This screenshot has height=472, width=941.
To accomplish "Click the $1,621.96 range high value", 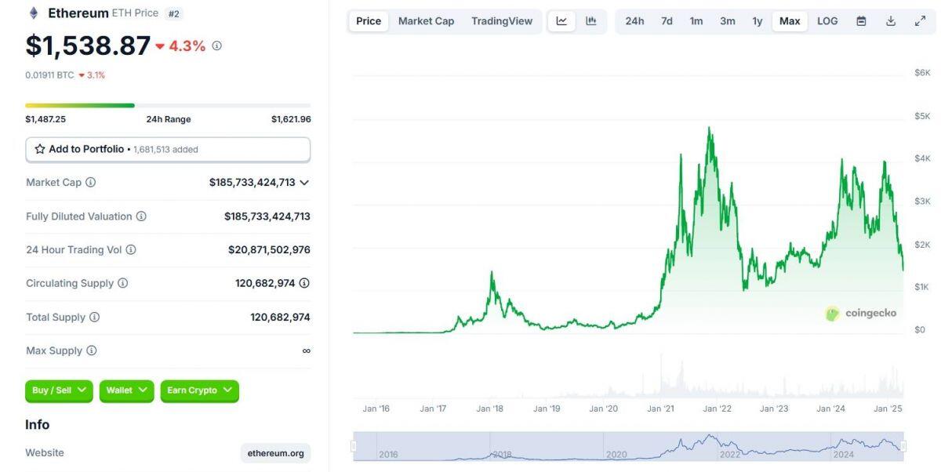I will coord(291,119).
